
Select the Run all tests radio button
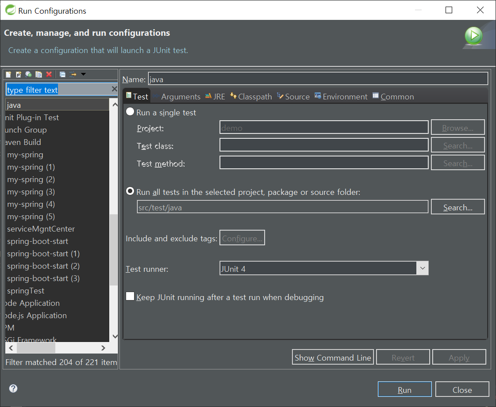[x=130, y=191]
